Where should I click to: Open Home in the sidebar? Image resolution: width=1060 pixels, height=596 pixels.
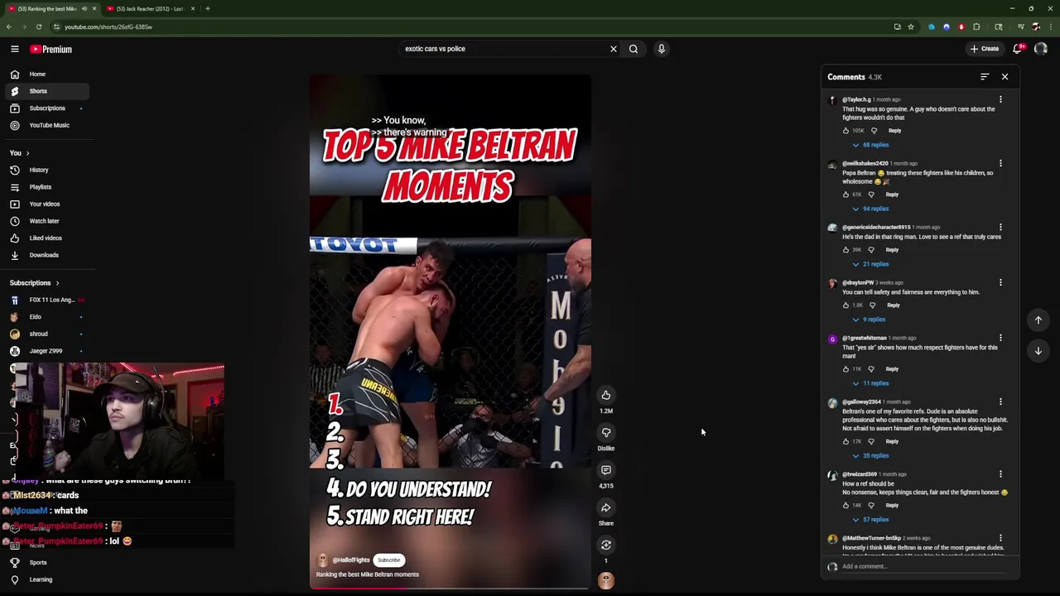pyautogui.click(x=46, y=74)
